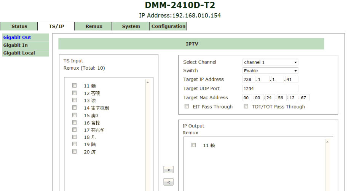
Task: Check program 17 in TS Input list
Action: click(x=74, y=130)
